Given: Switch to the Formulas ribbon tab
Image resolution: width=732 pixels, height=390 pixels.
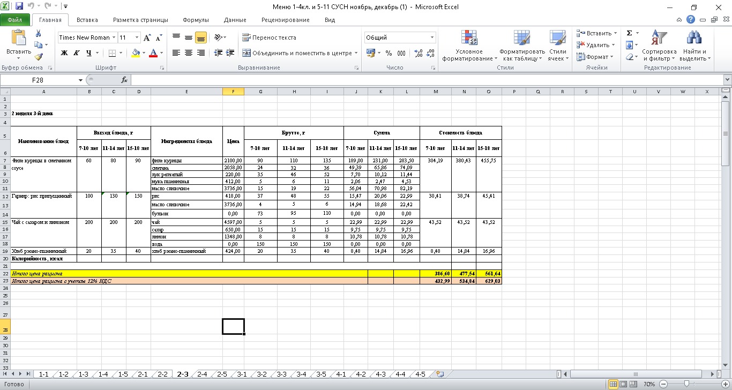Looking at the screenshot, I should coord(196,20).
